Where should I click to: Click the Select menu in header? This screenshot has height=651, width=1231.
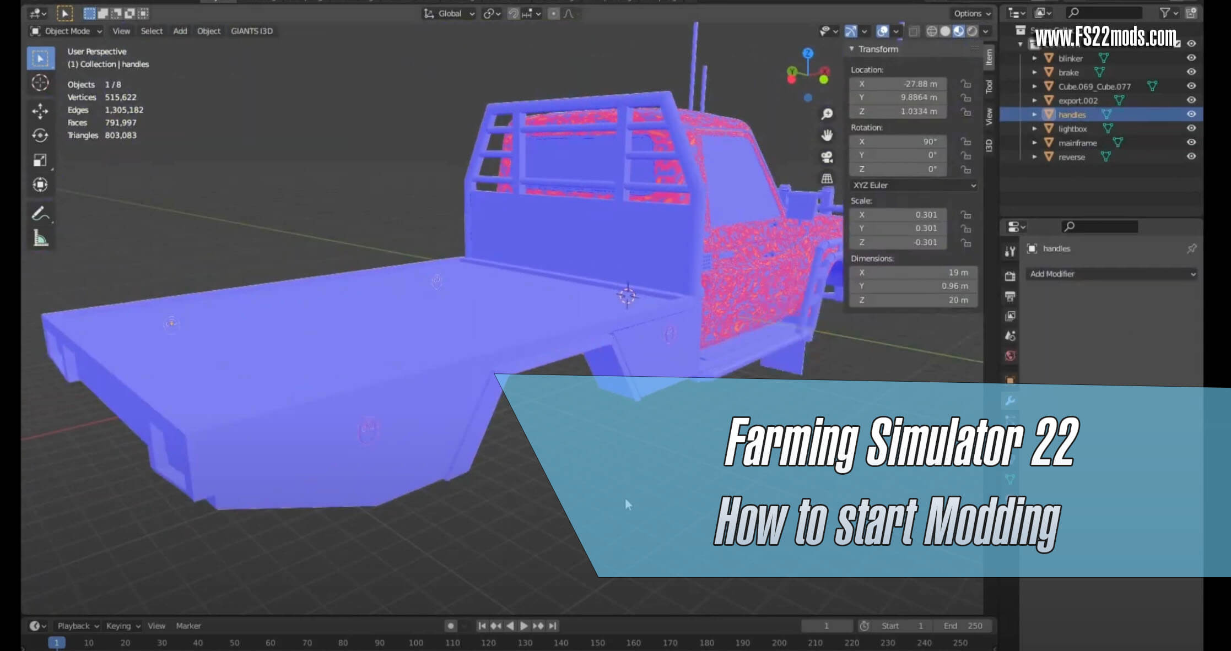tap(150, 30)
